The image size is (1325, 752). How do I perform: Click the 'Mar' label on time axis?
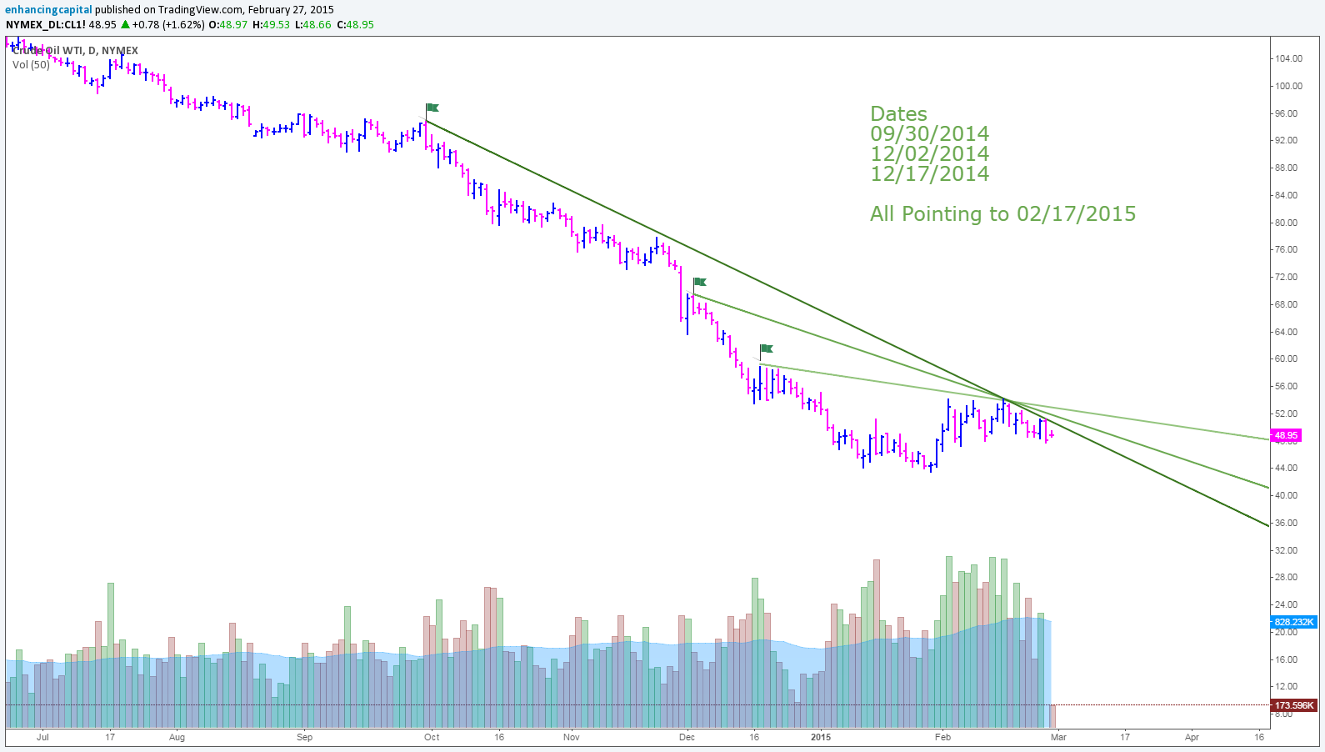tap(1058, 737)
